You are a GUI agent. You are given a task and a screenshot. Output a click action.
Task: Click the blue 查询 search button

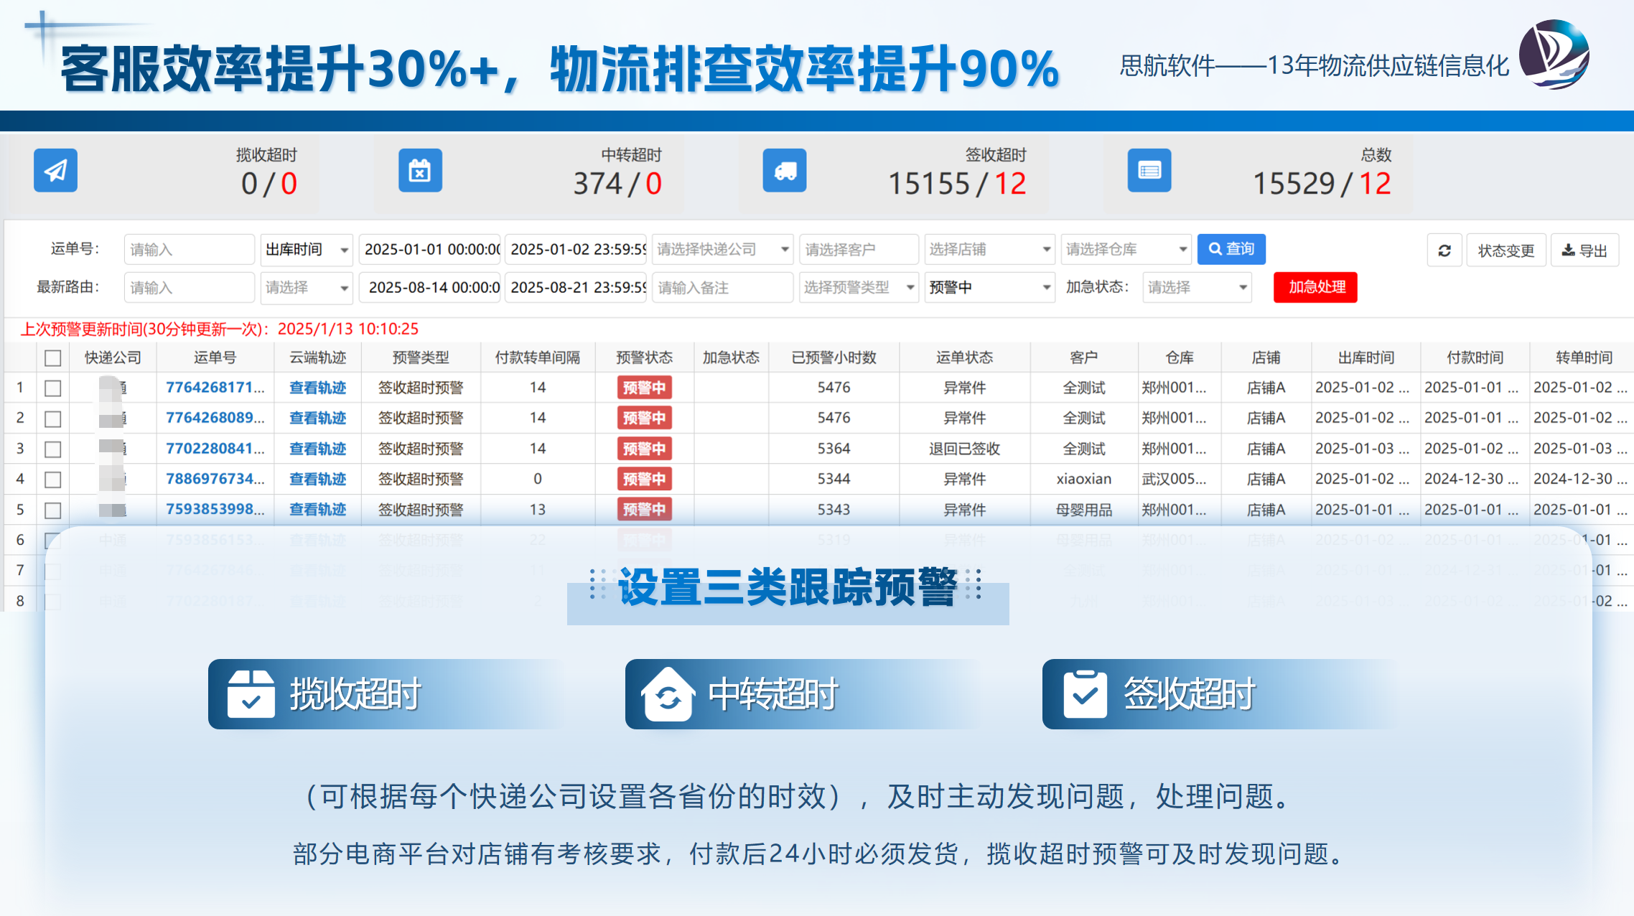point(1231,249)
